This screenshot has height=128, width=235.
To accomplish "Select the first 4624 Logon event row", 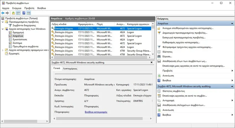I will (x=101, y=32).
